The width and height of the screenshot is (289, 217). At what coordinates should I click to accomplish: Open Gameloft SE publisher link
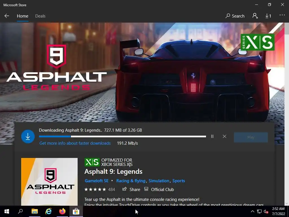[97, 181]
